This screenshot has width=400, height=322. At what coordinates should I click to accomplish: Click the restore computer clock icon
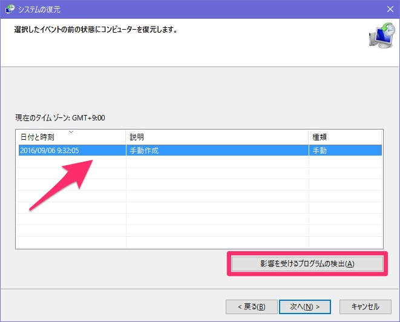point(382,35)
